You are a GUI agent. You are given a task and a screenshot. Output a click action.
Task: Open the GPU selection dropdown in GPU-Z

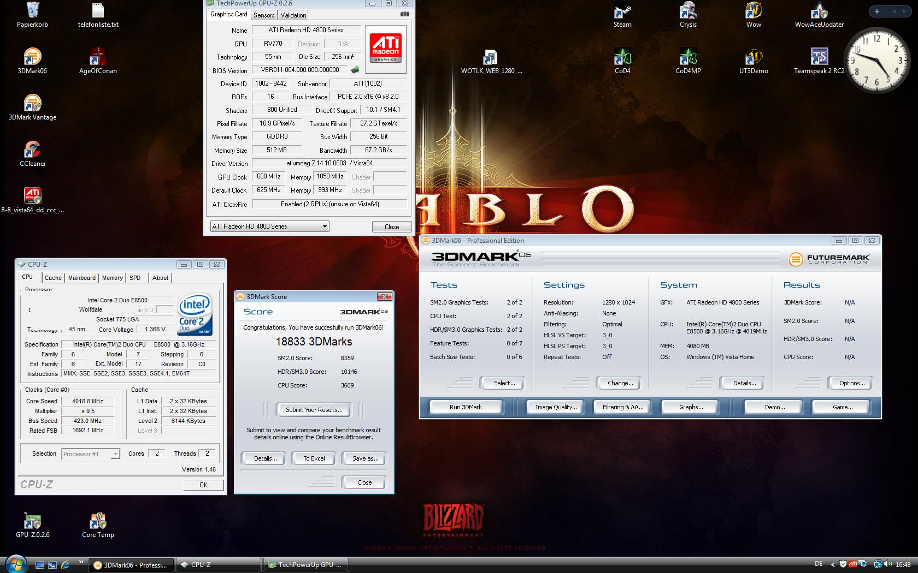click(x=269, y=226)
